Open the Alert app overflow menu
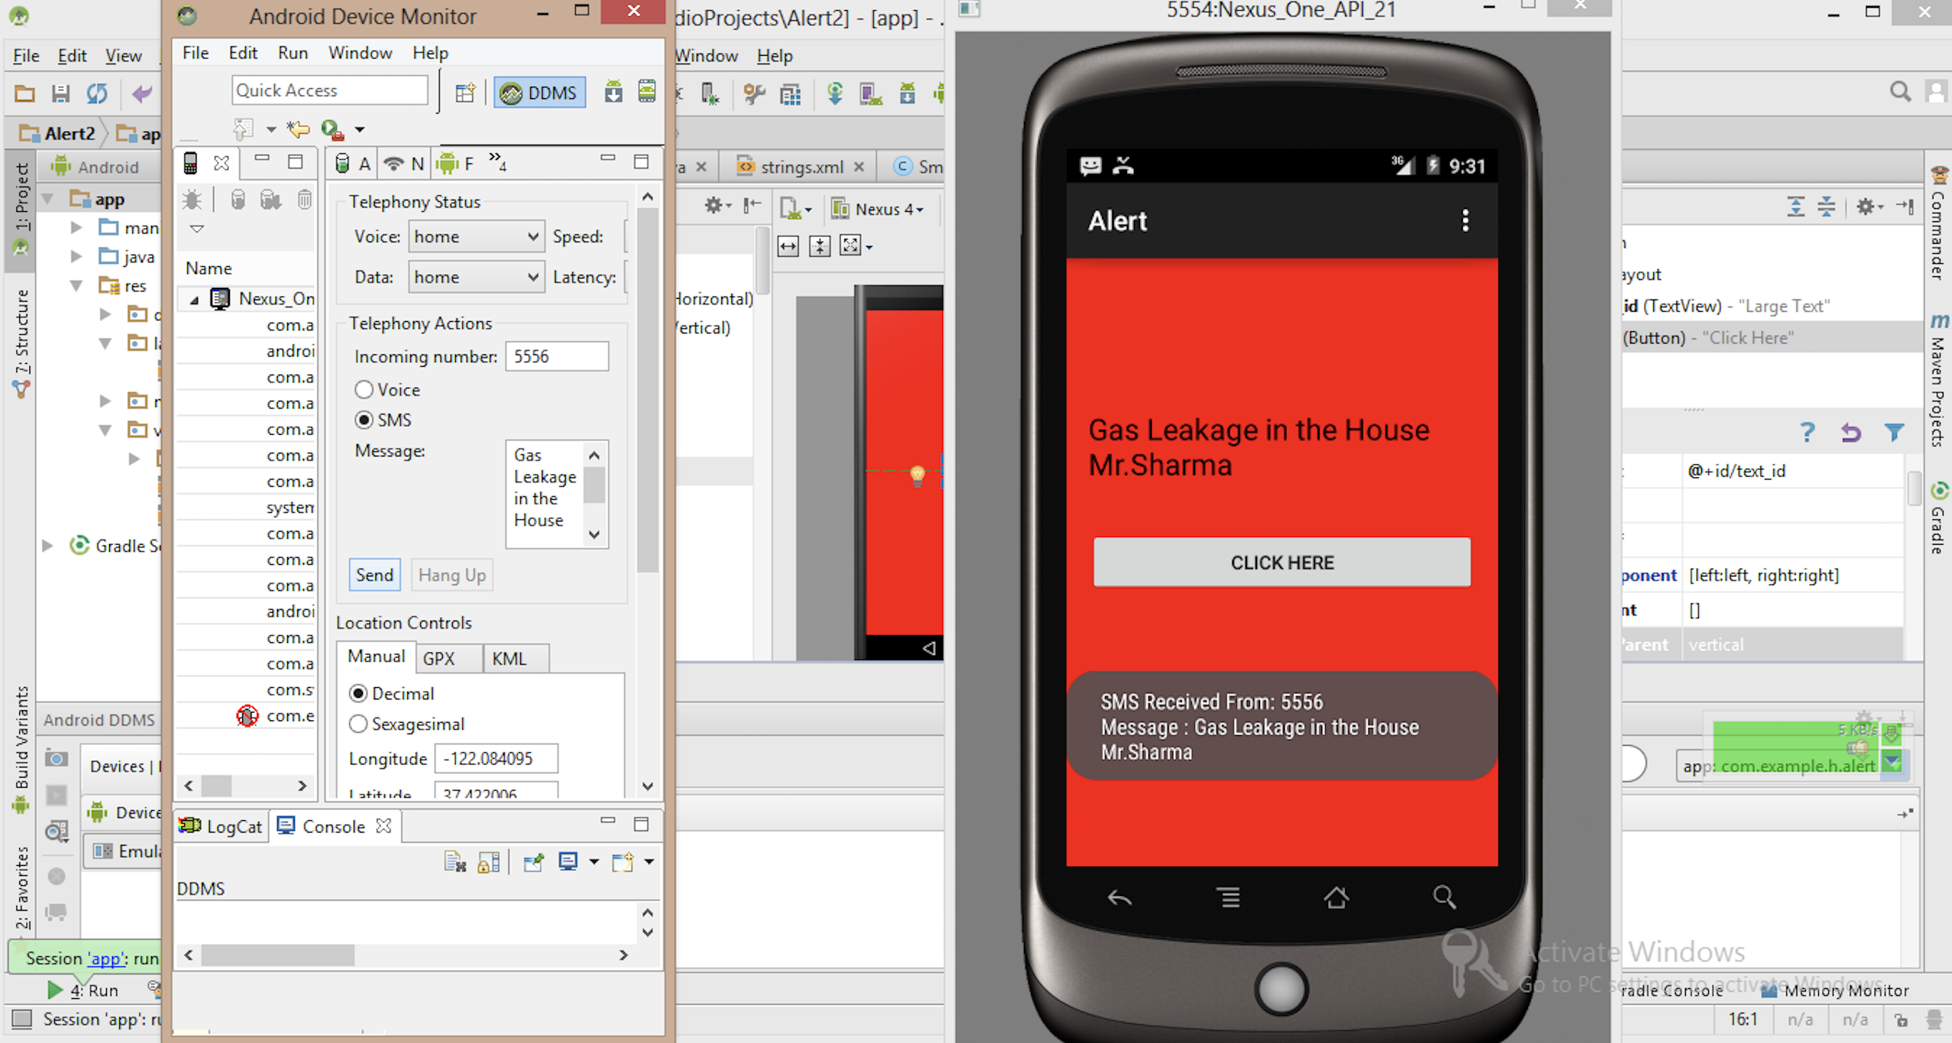 click(x=1464, y=221)
